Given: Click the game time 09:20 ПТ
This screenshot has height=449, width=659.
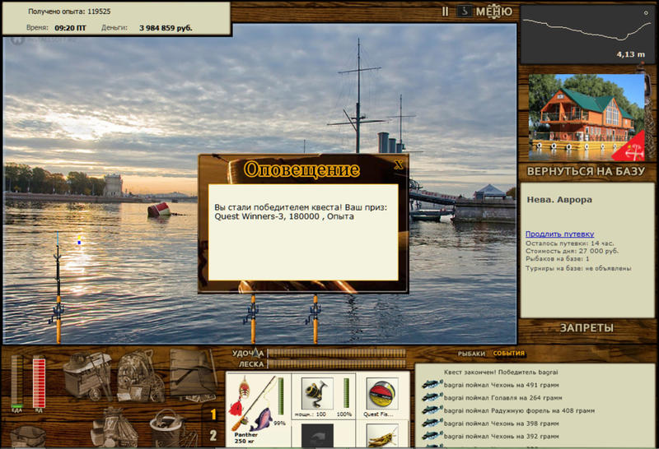Looking at the screenshot, I should click(70, 28).
